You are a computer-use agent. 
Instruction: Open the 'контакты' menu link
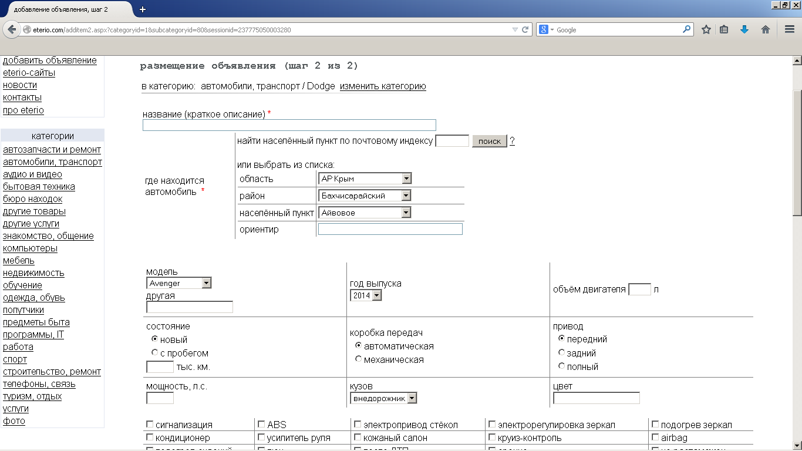click(22, 97)
